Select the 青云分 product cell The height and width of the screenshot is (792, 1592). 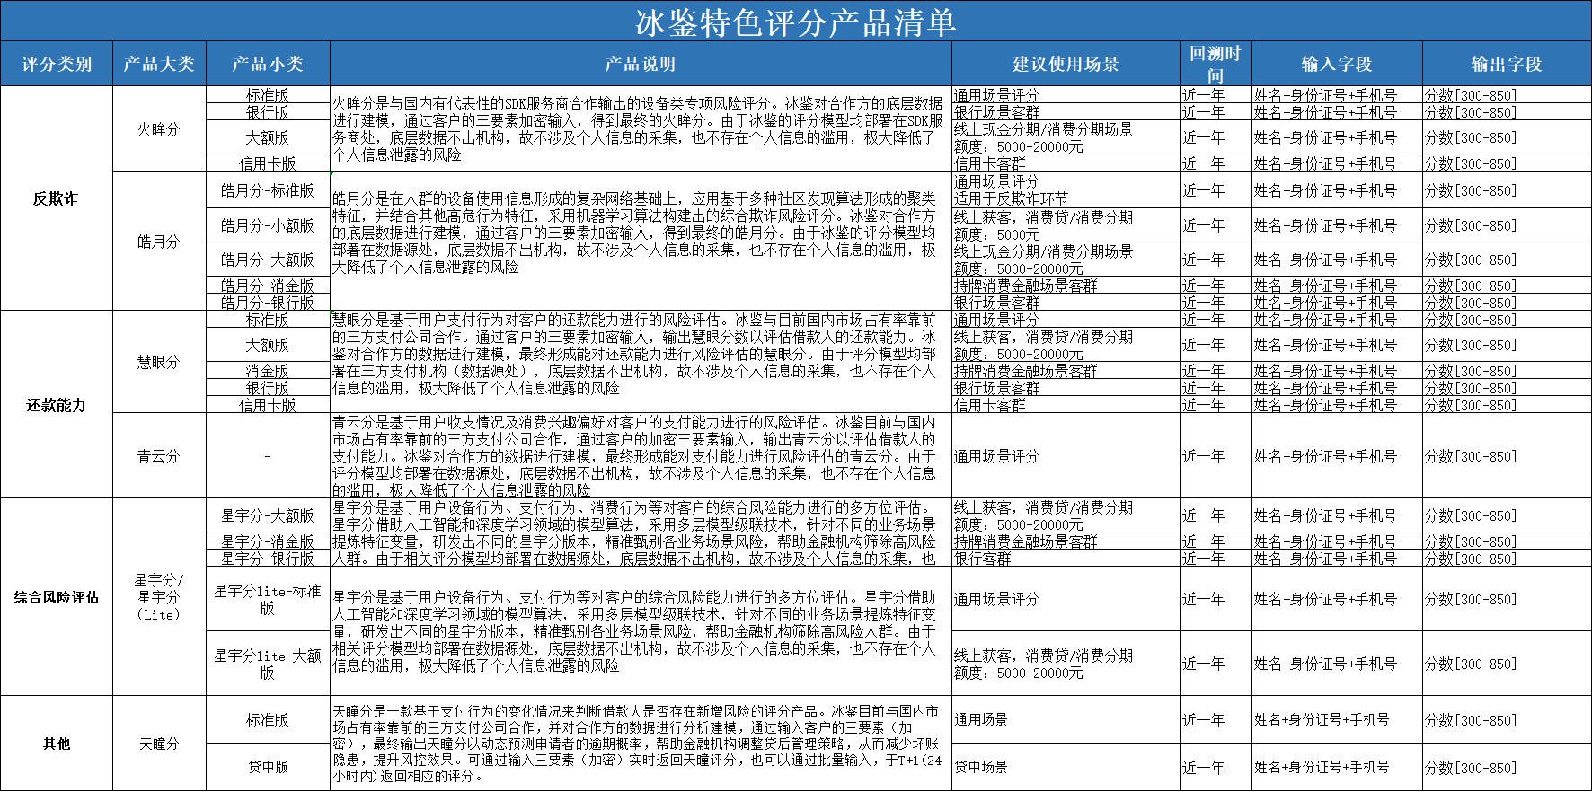[159, 456]
